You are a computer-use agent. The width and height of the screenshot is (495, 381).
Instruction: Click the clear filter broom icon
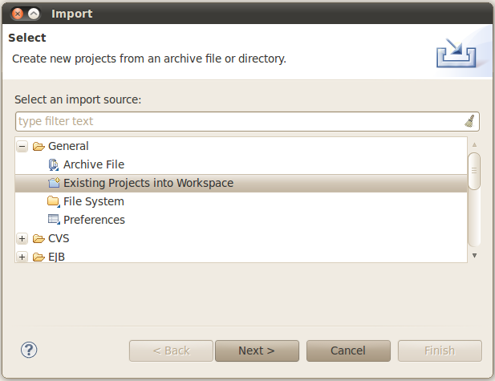(470, 121)
